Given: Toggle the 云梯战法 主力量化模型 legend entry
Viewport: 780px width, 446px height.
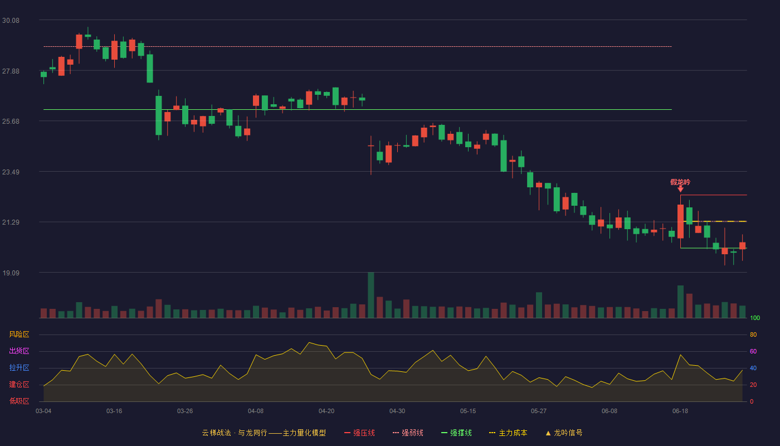Looking at the screenshot, I should [264, 433].
